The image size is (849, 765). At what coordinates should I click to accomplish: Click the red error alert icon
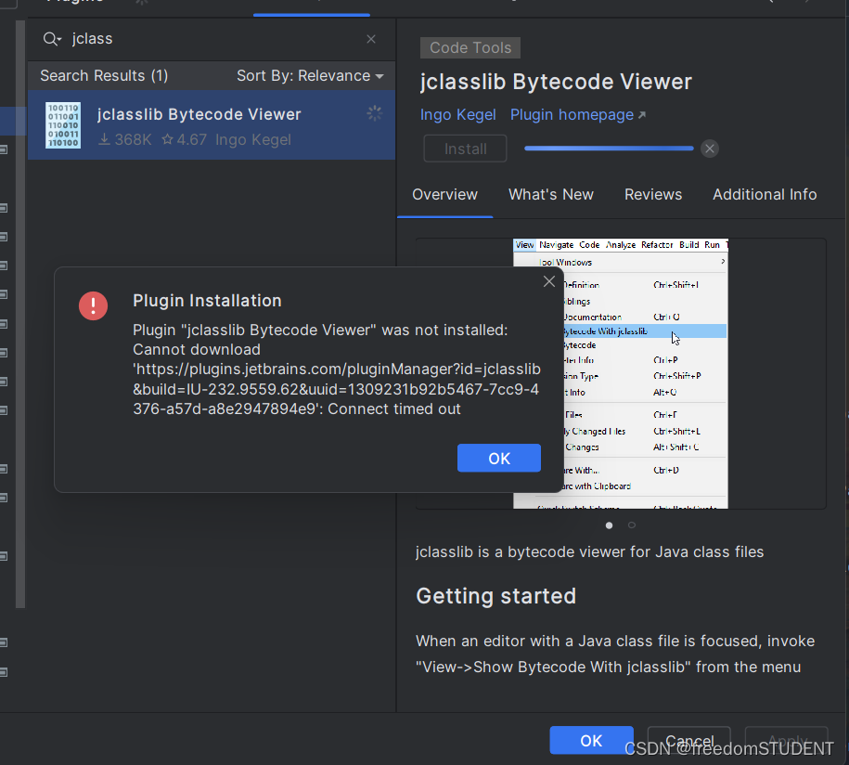pos(93,305)
